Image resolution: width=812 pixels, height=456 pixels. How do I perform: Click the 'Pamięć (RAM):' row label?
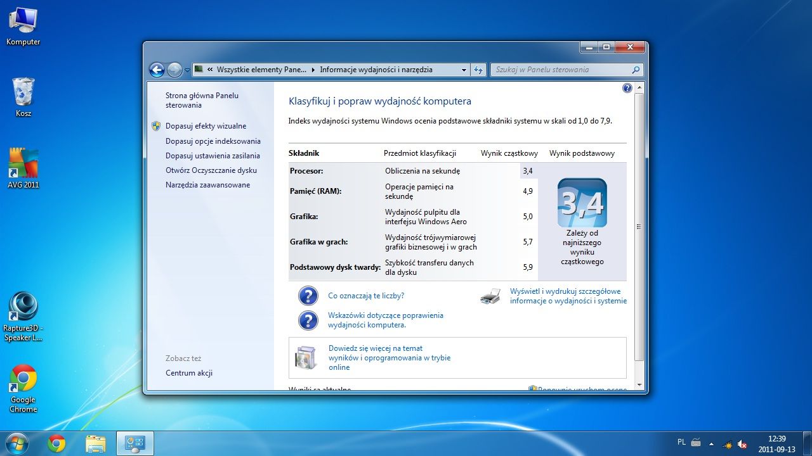(x=315, y=191)
